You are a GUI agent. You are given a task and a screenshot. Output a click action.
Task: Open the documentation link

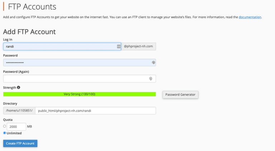(250, 17)
